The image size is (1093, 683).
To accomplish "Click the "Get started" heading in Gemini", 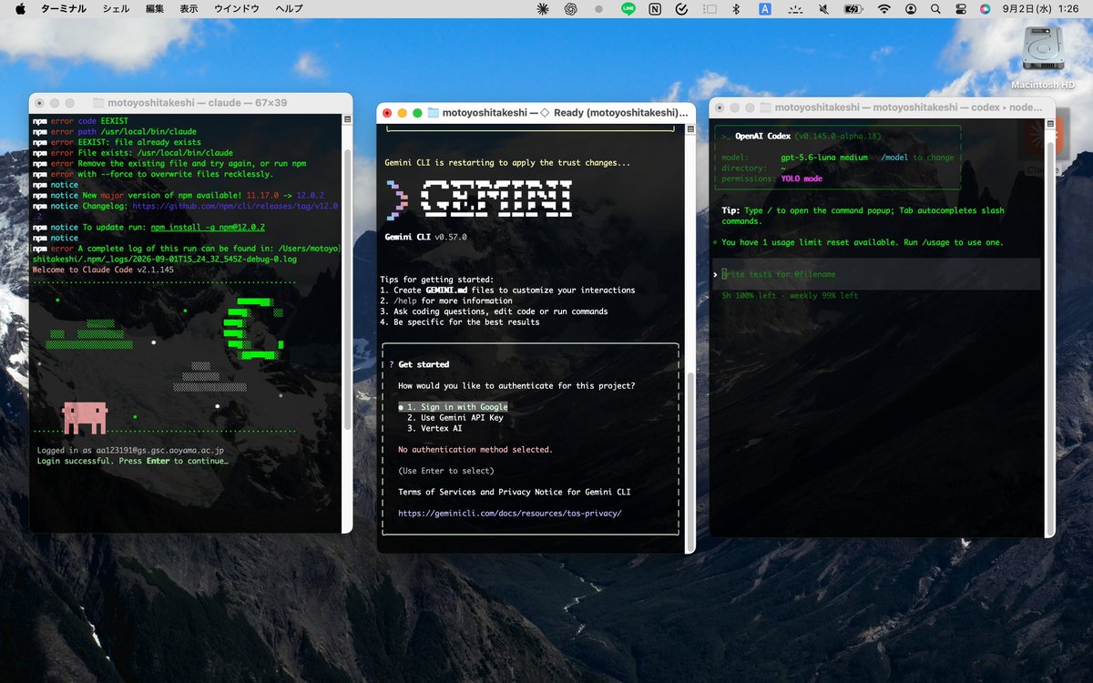I will [424, 364].
